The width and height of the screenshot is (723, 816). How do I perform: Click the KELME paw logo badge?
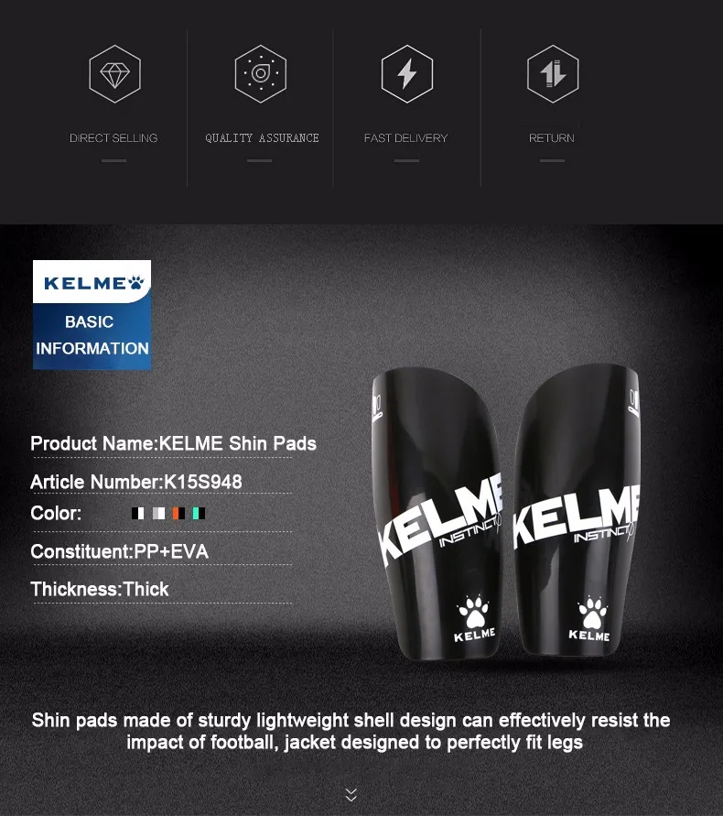point(92,281)
